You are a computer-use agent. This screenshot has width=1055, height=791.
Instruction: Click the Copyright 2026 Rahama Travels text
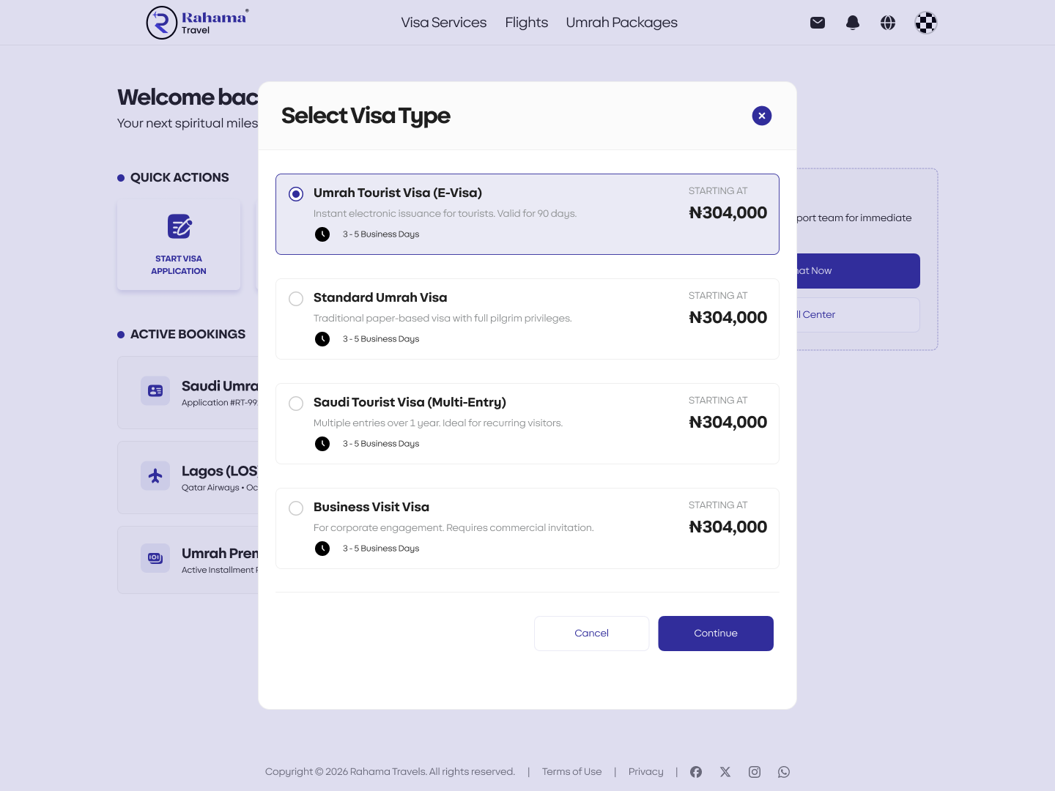[x=390, y=772]
